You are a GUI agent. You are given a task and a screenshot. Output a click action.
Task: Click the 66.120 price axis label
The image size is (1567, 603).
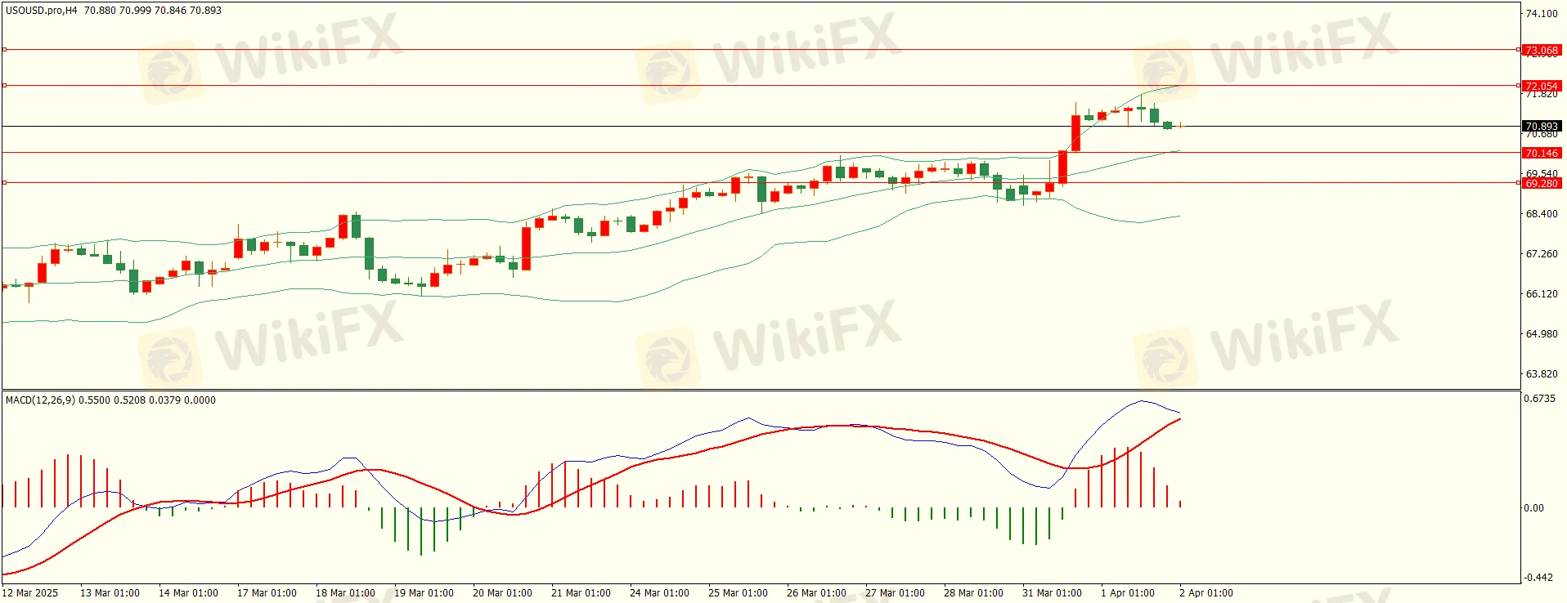pos(1542,294)
